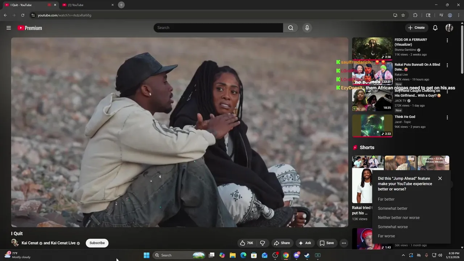
Task: Open the Chrome profile icon
Action: pyautogui.click(x=450, y=15)
